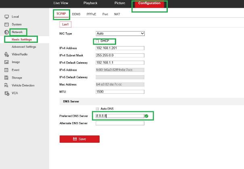Open Advanced Settings under Network

click(24, 47)
